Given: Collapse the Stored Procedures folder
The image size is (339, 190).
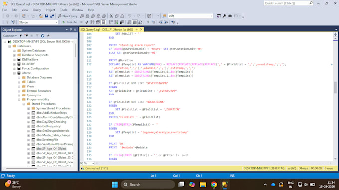Looking at the screenshot, I should click(24, 104).
